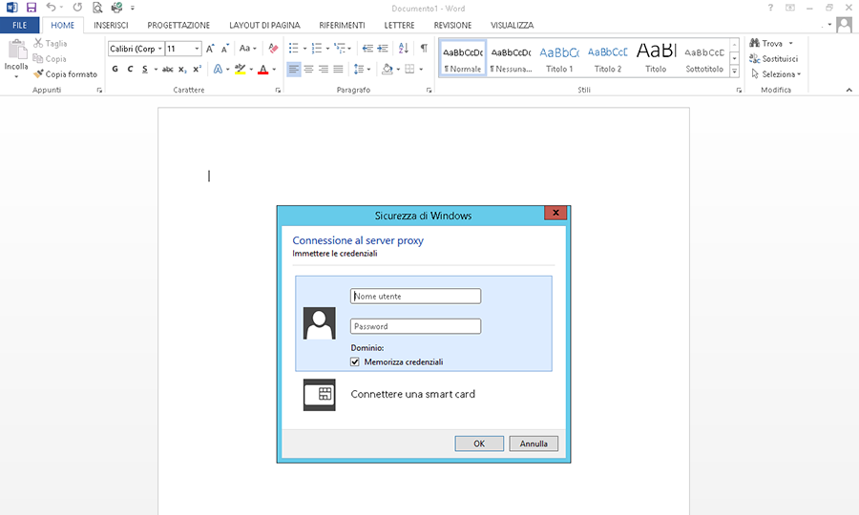Open numbered list dropdown

pyautogui.click(x=327, y=49)
